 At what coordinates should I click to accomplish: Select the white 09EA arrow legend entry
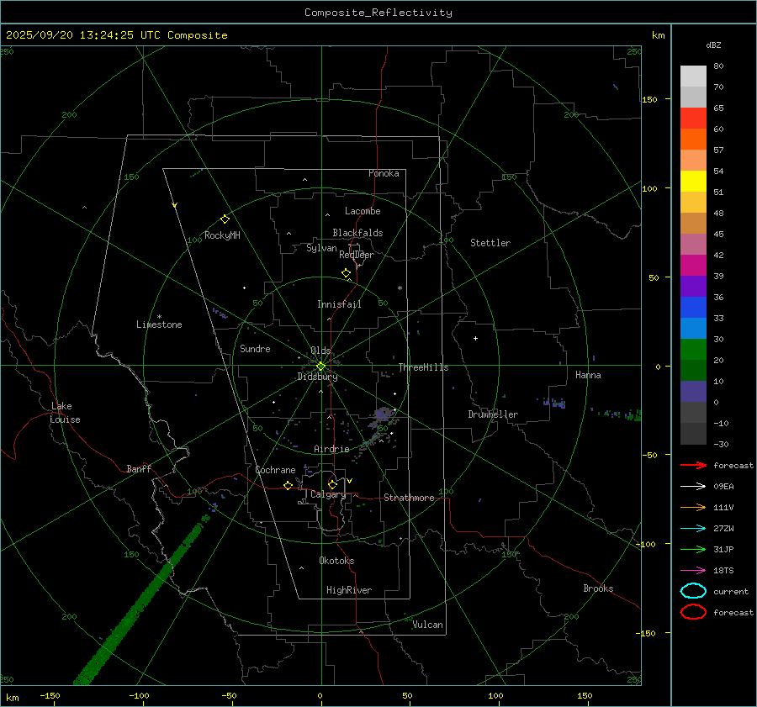pyautogui.click(x=693, y=486)
